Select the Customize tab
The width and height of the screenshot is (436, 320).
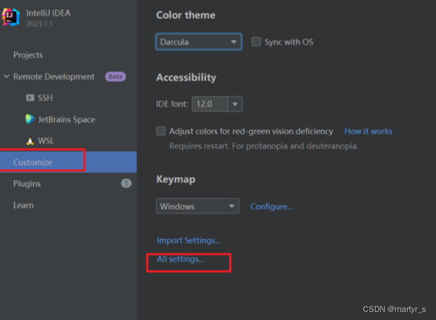[x=33, y=162]
